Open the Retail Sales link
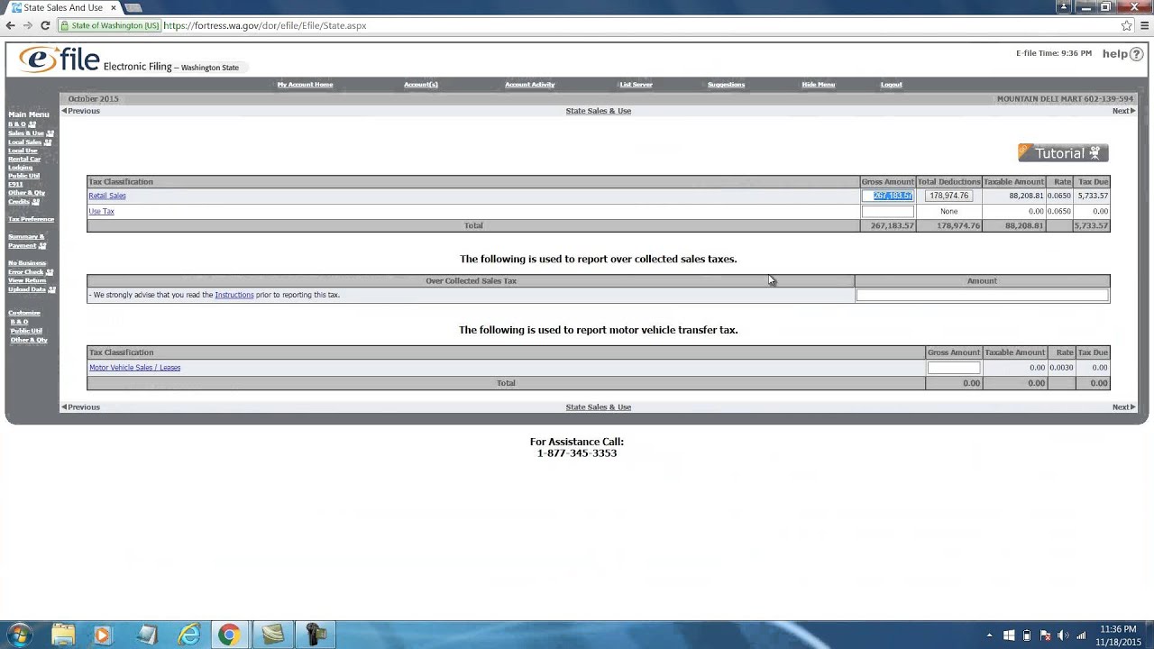Screen dimensions: 1154x649 coord(107,196)
